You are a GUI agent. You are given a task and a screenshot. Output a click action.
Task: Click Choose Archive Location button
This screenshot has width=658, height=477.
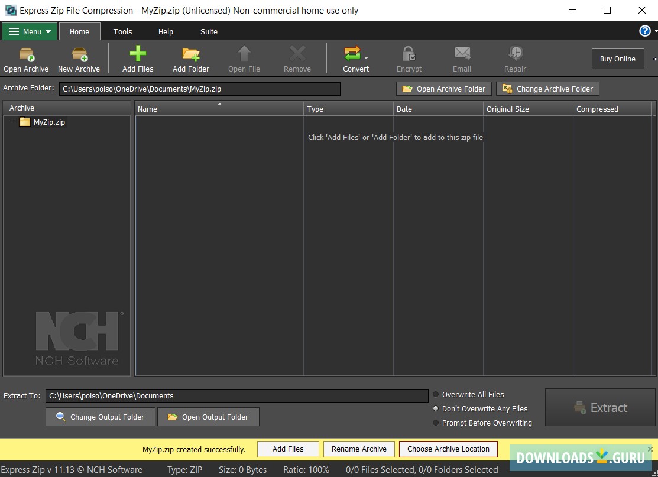(x=448, y=449)
